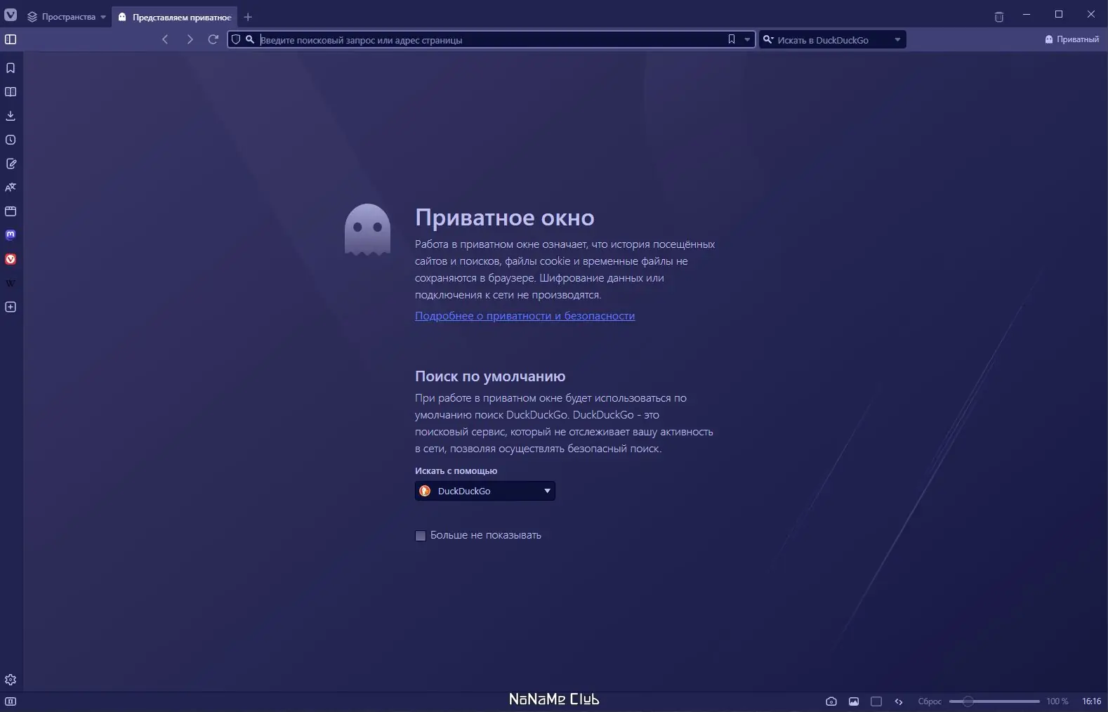Open the red Vivaldi web panel
1108x712 pixels.
[x=11, y=259]
